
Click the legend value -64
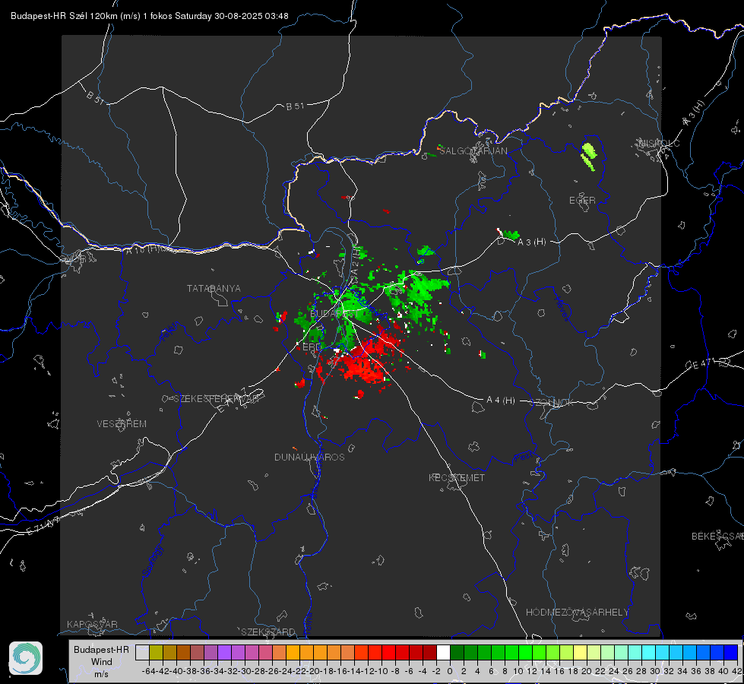tap(148, 671)
